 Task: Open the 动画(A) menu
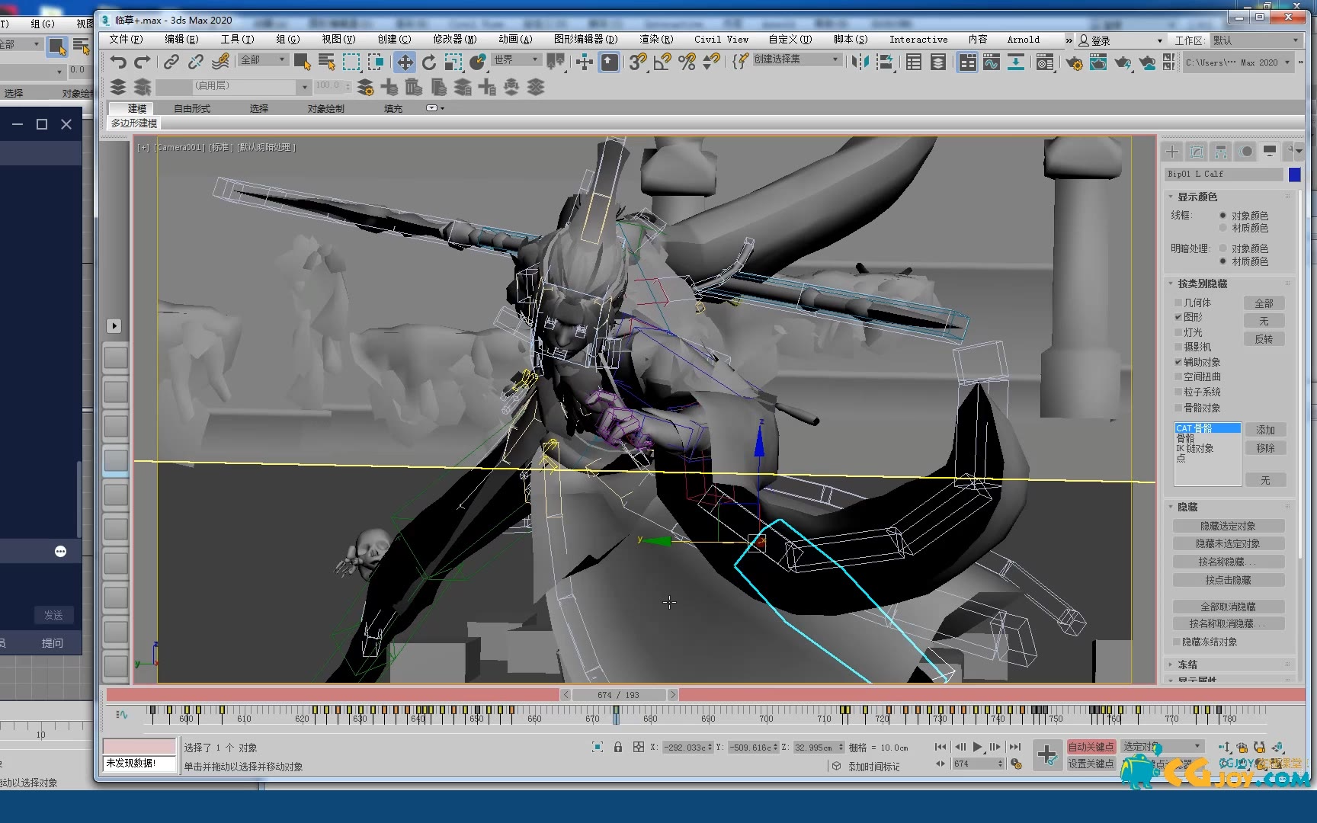(x=515, y=40)
